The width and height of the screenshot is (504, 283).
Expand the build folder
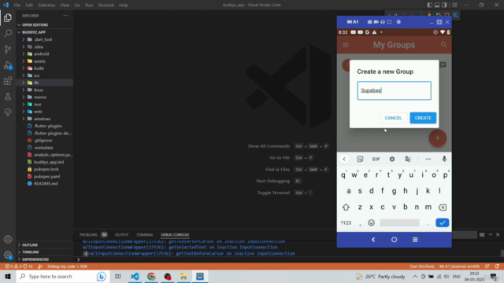coord(45,68)
